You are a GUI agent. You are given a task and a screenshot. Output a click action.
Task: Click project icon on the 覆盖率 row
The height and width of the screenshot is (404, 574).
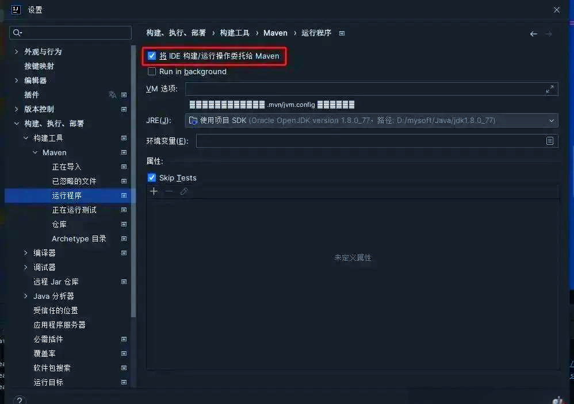tap(124, 353)
